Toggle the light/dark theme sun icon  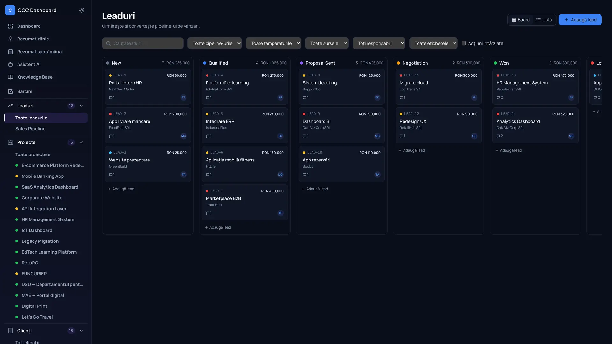(82, 10)
